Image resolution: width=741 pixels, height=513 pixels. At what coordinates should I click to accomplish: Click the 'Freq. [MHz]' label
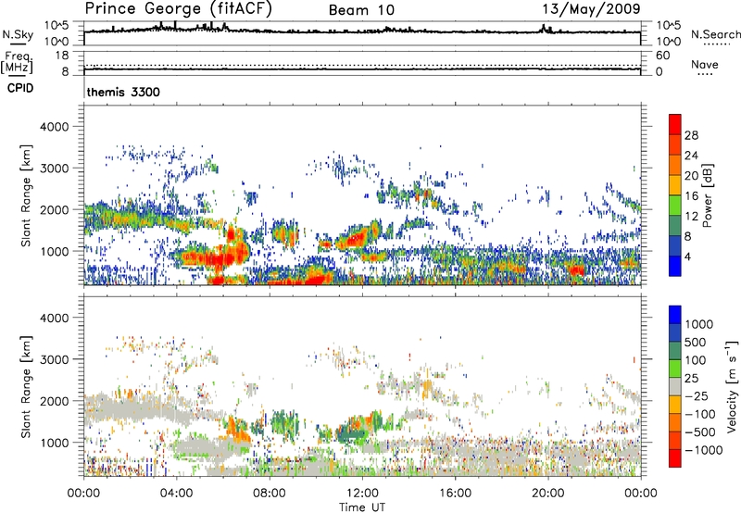point(18,62)
